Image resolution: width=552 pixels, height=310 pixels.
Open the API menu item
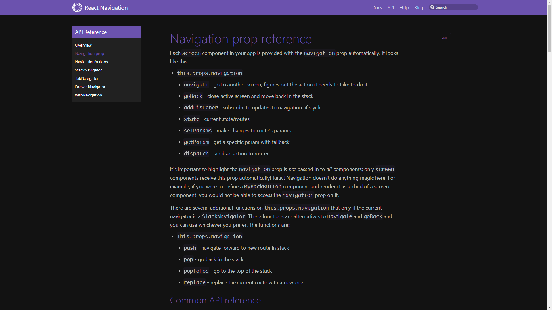pos(390,8)
